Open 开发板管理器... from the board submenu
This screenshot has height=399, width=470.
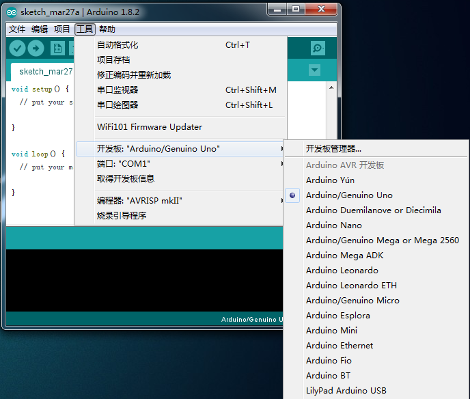click(x=376, y=149)
